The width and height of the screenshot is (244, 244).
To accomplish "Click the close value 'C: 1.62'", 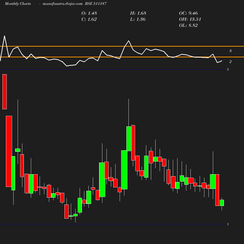I will [89, 20].
